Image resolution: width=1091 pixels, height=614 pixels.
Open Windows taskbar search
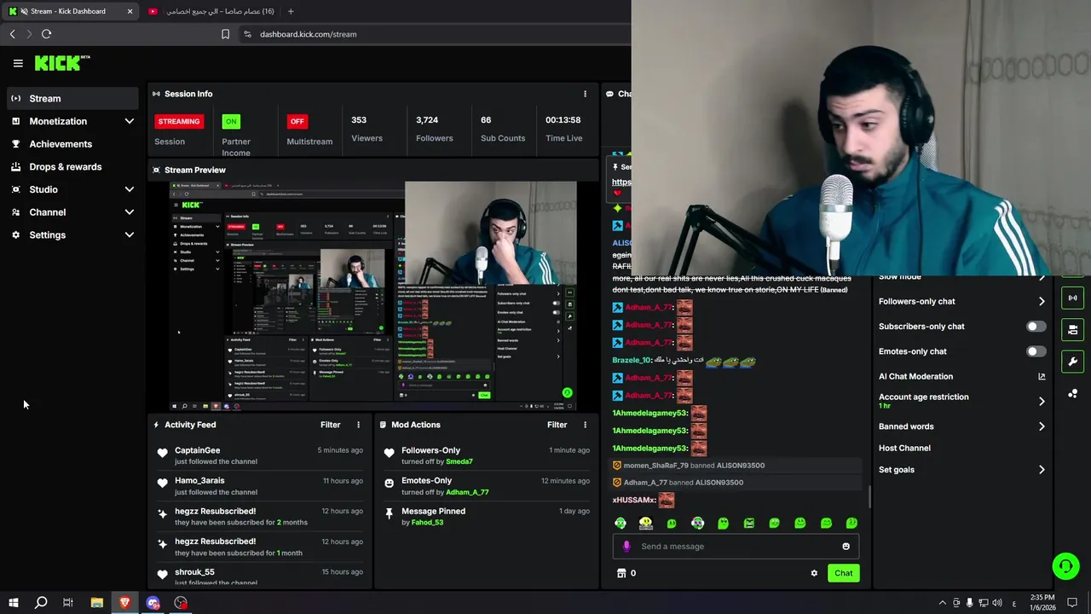coord(40,603)
